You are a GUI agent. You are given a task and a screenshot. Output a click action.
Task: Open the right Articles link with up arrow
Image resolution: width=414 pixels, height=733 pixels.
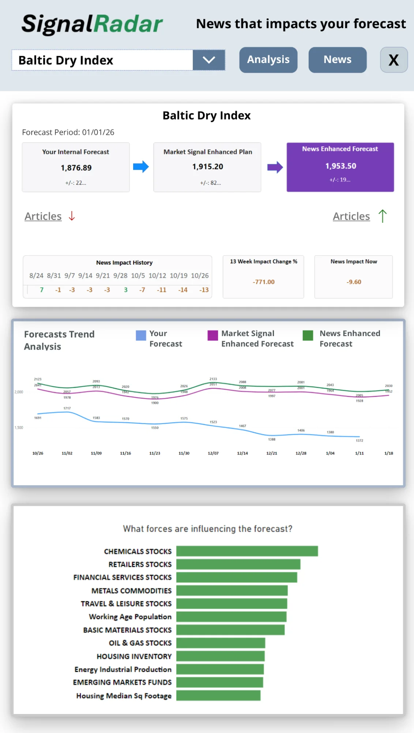(351, 216)
